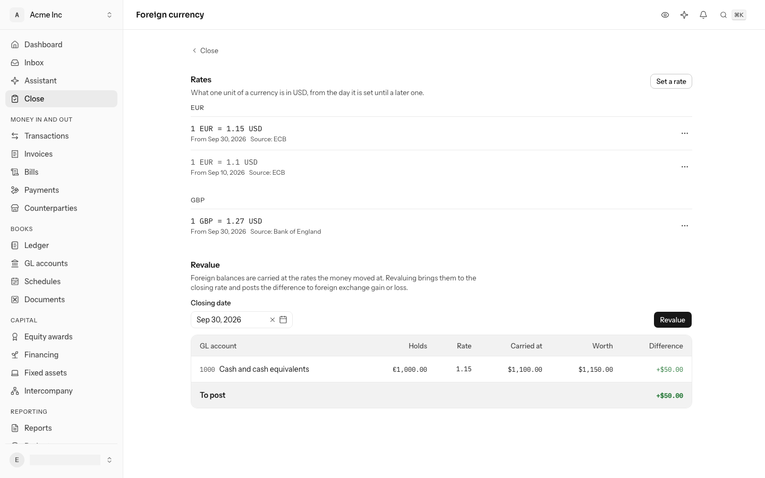Click the GL accounts bank icon
Viewport: 765px width, 478px height.
15,263
